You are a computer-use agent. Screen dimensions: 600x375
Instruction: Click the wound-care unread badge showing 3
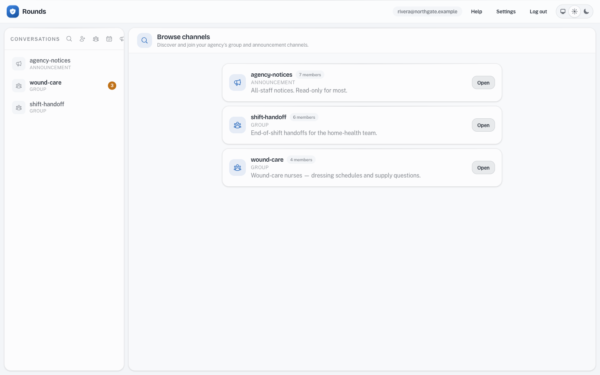coord(112,85)
